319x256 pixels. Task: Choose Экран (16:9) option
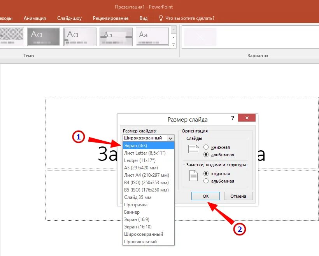(x=149, y=219)
